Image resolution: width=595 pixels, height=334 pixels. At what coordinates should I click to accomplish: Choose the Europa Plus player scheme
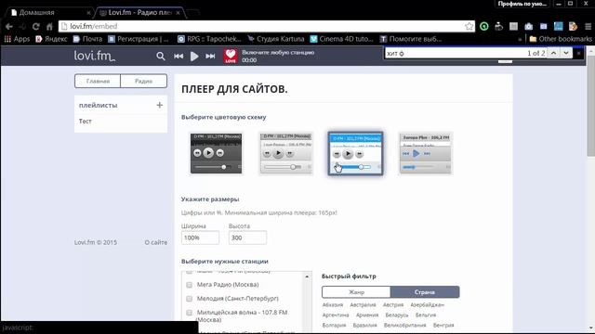click(x=426, y=153)
